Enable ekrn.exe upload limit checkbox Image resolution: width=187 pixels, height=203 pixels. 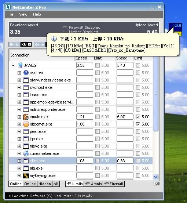pos(138,161)
